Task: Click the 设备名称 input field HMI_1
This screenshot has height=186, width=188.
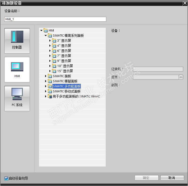Action: 55,19
